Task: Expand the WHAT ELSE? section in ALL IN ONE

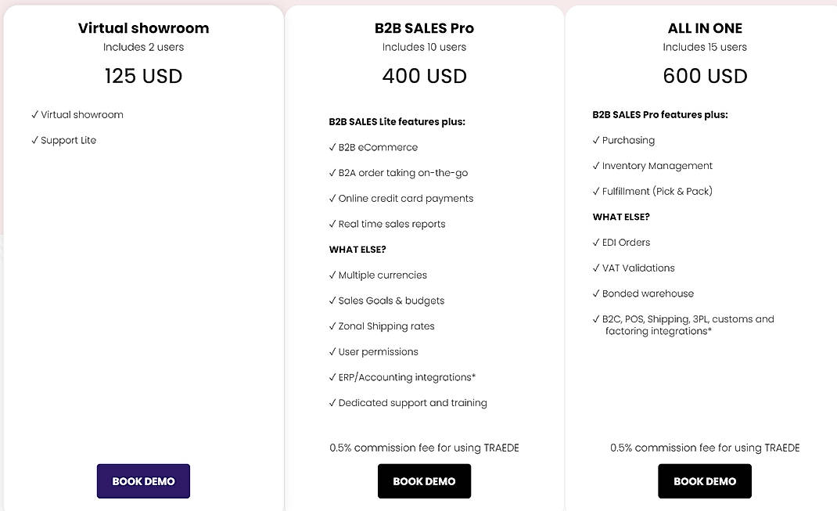Action: click(x=622, y=217)
